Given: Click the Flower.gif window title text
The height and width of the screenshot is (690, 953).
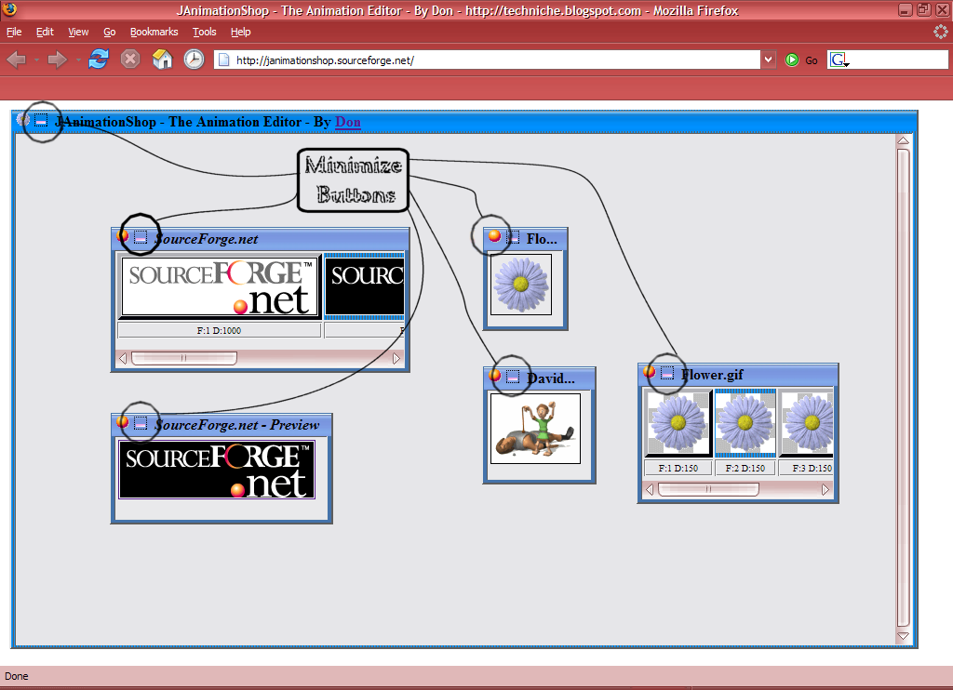Looking at the screenshot, I should (x=712, y=375).
